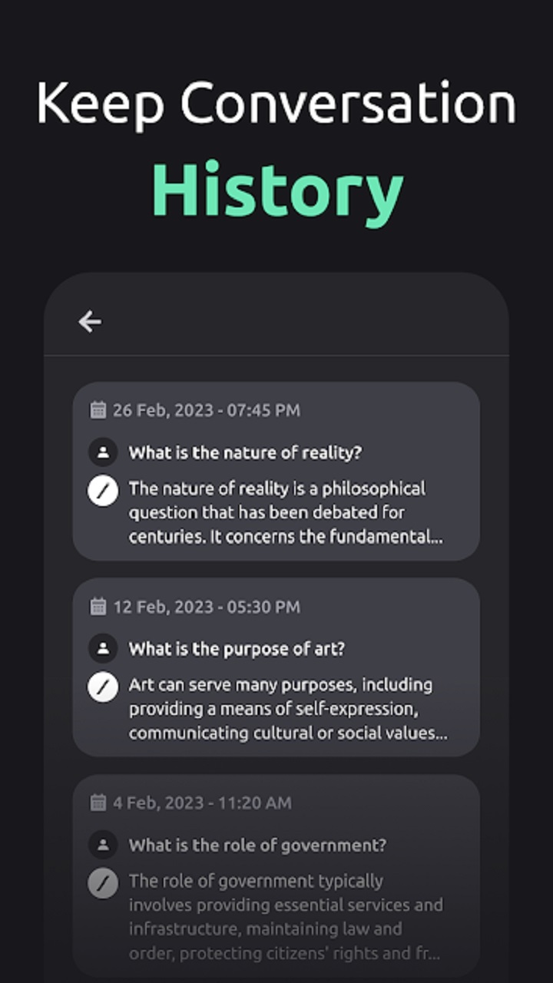The width and height of the screenshot is (553, 983).
Task: Click user avatar next to role of government question
Action: (103, 846)
